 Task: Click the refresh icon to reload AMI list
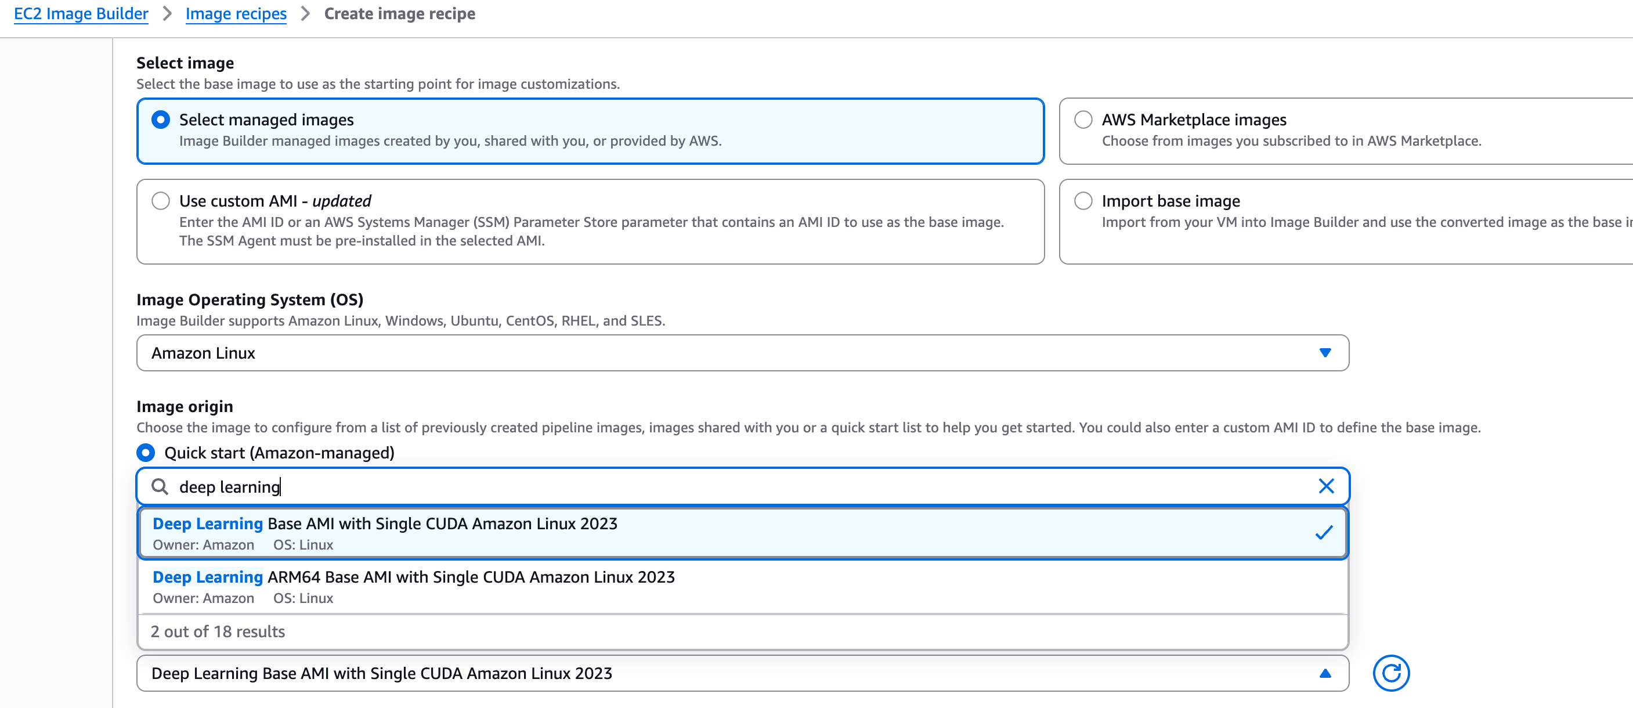(x=1391, y=673)
